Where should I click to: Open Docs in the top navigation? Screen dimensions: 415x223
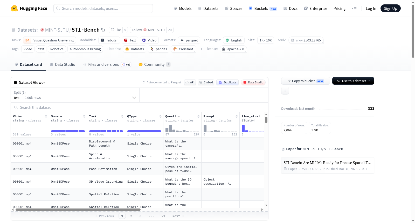coord(290,9)
